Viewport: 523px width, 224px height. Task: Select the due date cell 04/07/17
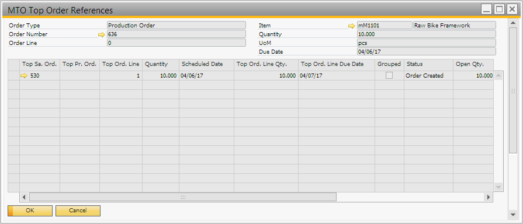pyautogui.click(x=337, y=76)
